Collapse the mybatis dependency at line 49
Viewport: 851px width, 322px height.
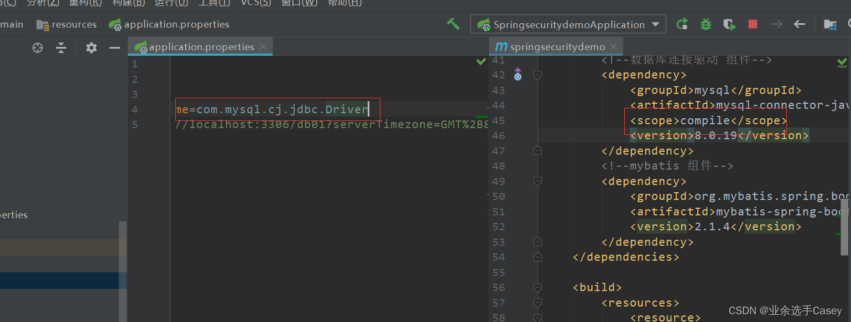click(x=537, y=181)
